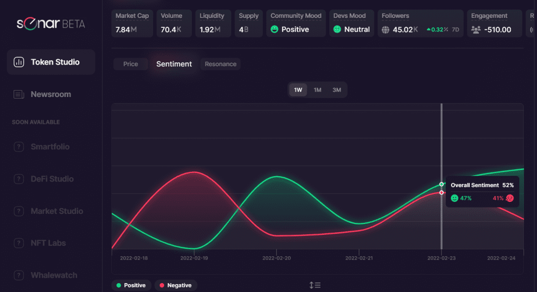Click the Followers globe icon
The image size is (537, 292).
point(385,29)
